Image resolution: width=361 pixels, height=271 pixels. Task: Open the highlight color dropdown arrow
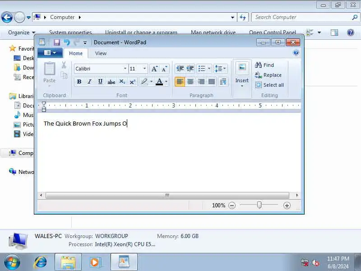[151, 82]
